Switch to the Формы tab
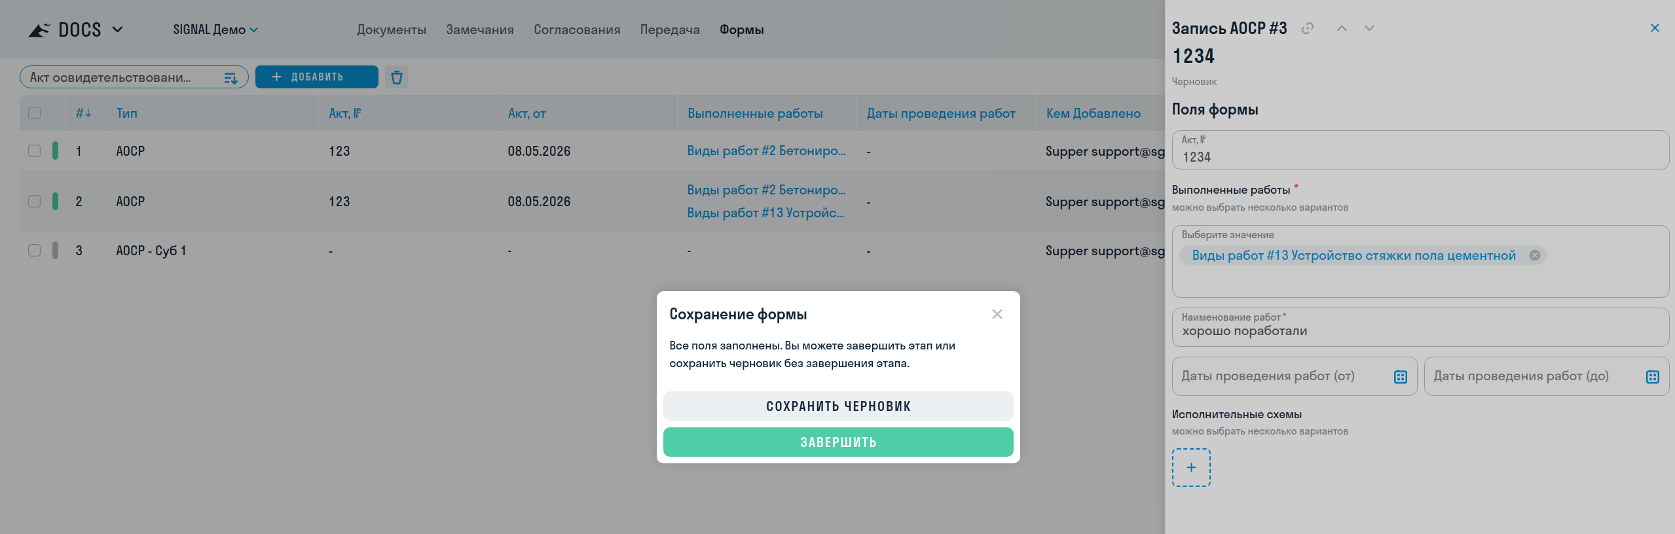 pos(742,29)
